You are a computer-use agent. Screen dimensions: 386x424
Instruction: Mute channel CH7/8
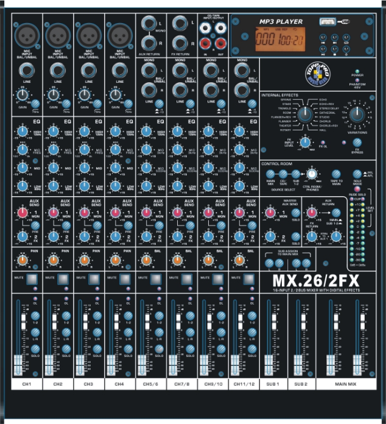click(186, 279)
